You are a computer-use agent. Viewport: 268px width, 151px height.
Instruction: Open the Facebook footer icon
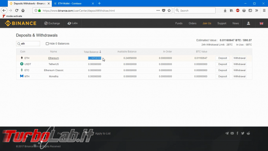tap(237, 133)
